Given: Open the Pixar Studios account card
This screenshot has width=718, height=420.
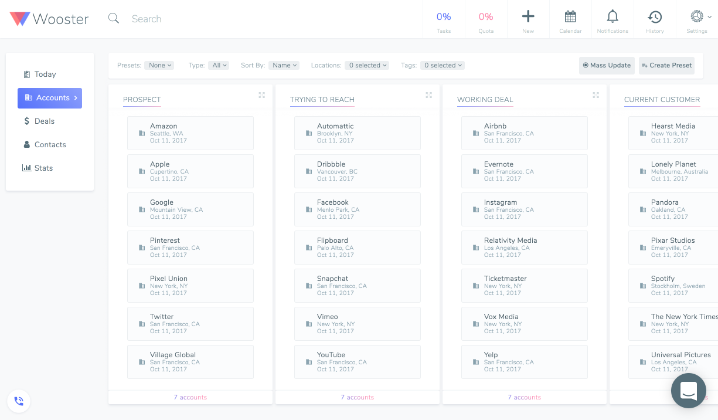Looking at the screenshot, I should 673,248.
